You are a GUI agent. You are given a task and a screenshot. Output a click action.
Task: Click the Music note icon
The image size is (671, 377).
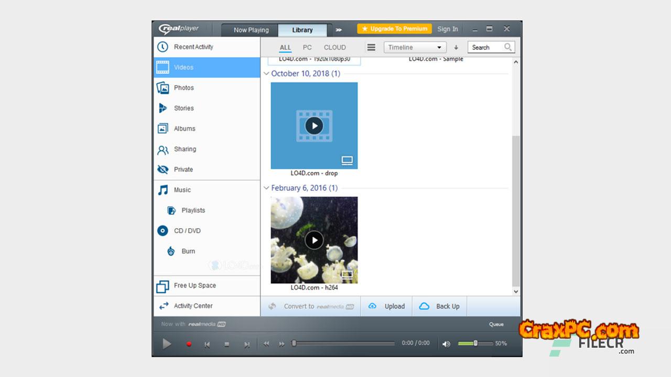pos(163,190)
